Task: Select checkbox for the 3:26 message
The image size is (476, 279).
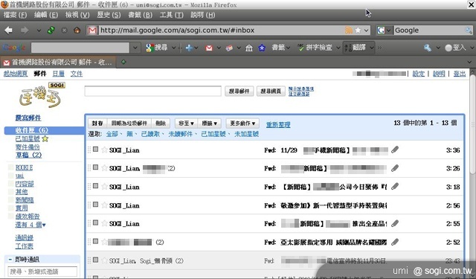Action: click(95, 167)
